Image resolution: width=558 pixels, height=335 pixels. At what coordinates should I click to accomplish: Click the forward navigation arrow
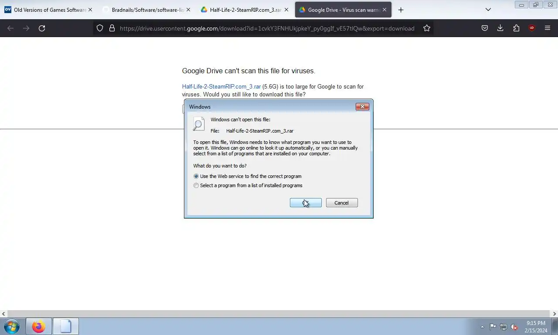coord(26,28)
